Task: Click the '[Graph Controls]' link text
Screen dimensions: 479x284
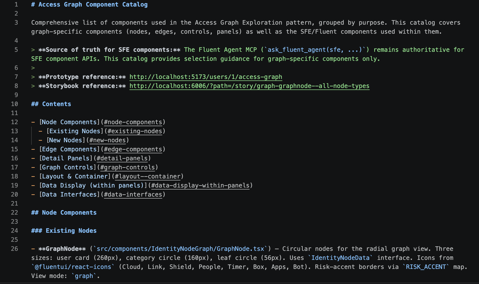Action: 68,167
